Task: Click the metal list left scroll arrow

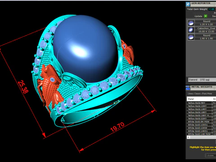Action: 189,137
